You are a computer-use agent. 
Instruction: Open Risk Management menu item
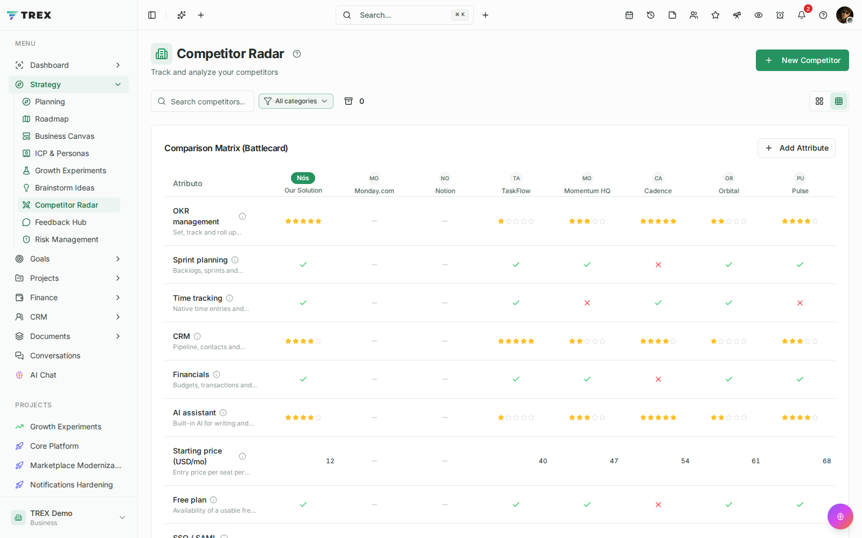pyautogui.click(x=69, y=239)
